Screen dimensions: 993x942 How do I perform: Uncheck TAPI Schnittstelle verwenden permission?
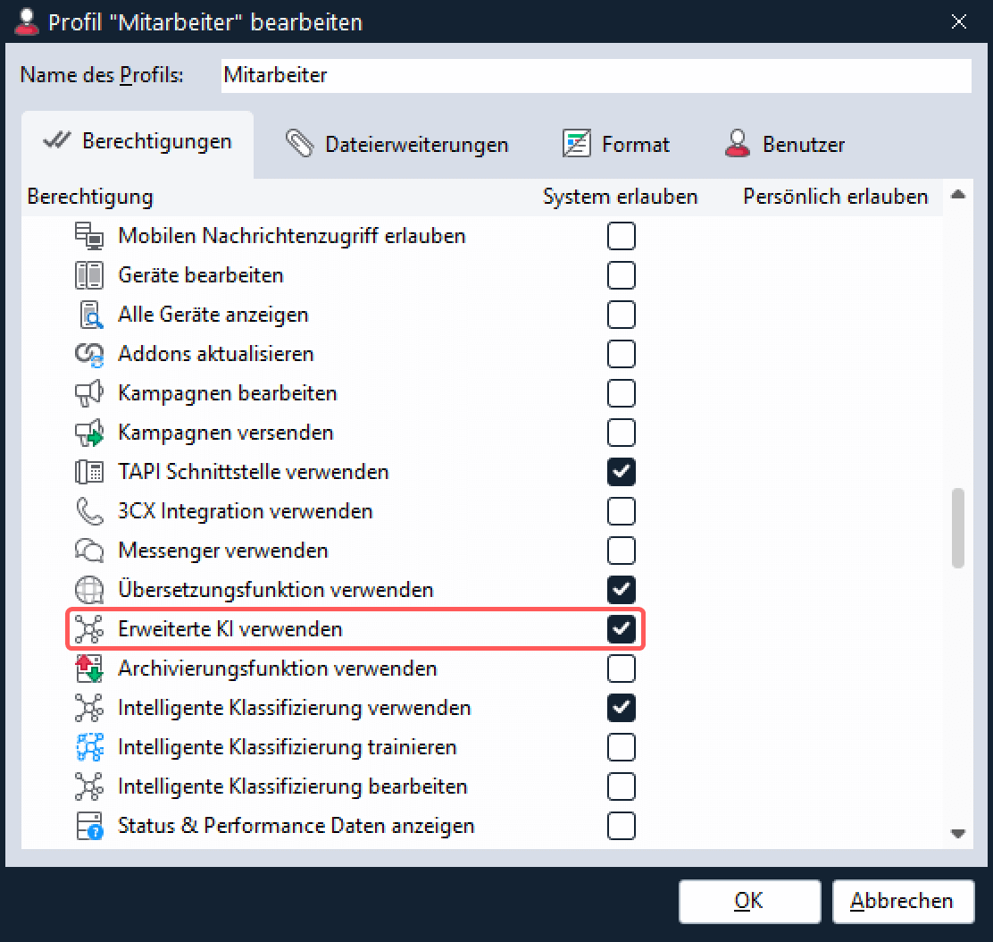pos(621,472)
